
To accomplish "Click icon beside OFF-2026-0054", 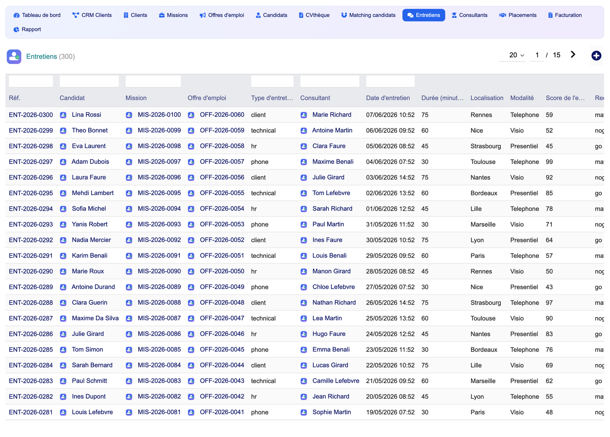I will tap(191, 209).
